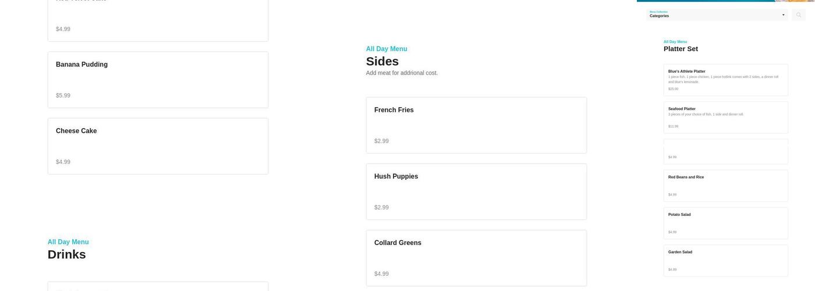Select Blue's Athlete Platter item
815x291 pixels.
(x=725, y=80)
